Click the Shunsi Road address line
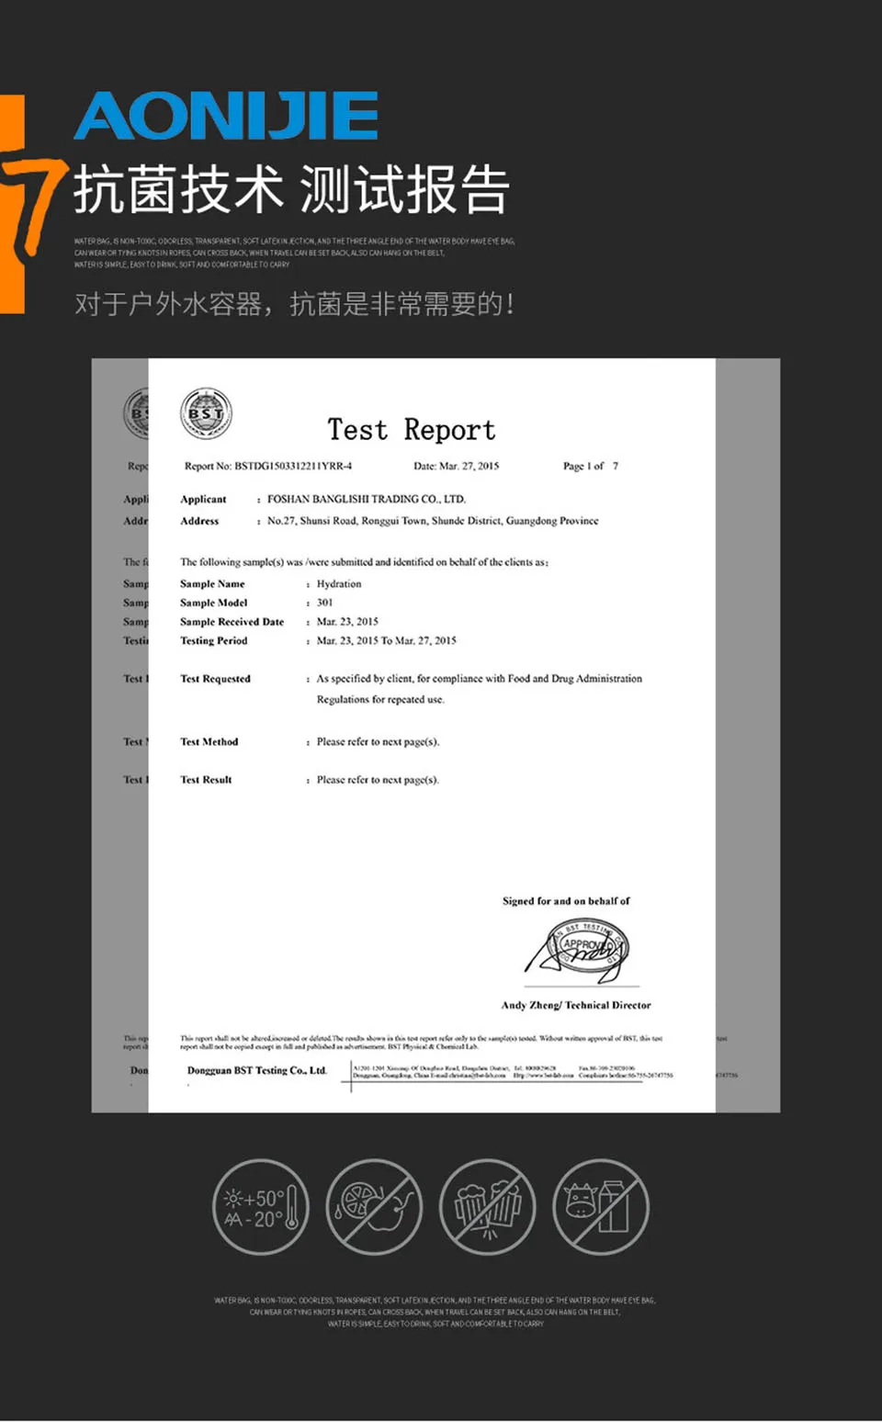 coord(433,521)
